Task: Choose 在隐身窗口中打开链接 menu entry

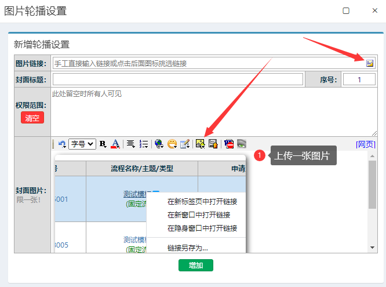Action: (202, 228)
